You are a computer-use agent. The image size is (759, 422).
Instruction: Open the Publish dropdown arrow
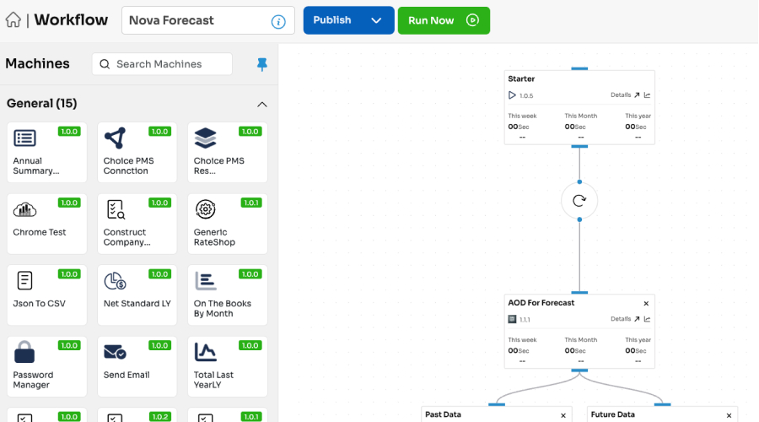point(376,20)
